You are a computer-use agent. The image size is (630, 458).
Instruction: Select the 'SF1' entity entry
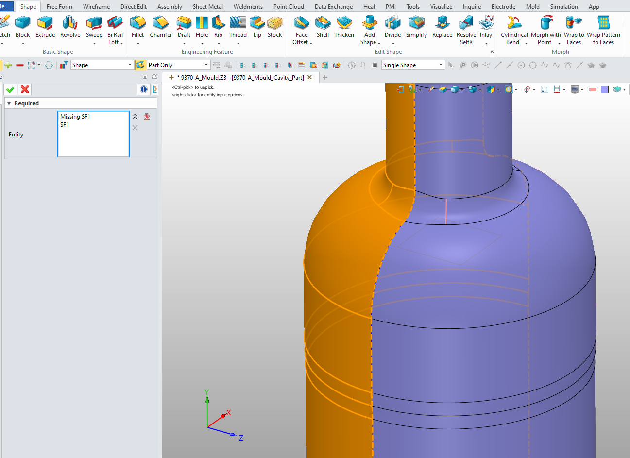[65, 125]
